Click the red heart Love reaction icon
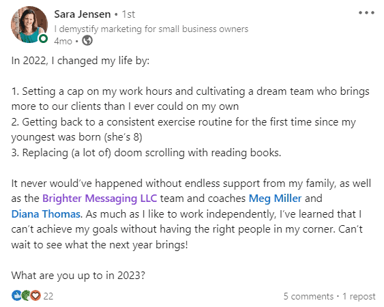Screen dimensions: 384x307 click(x=35, y=295)
